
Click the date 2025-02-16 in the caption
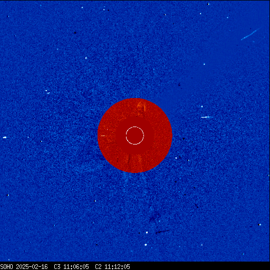[x=32, y=267]
